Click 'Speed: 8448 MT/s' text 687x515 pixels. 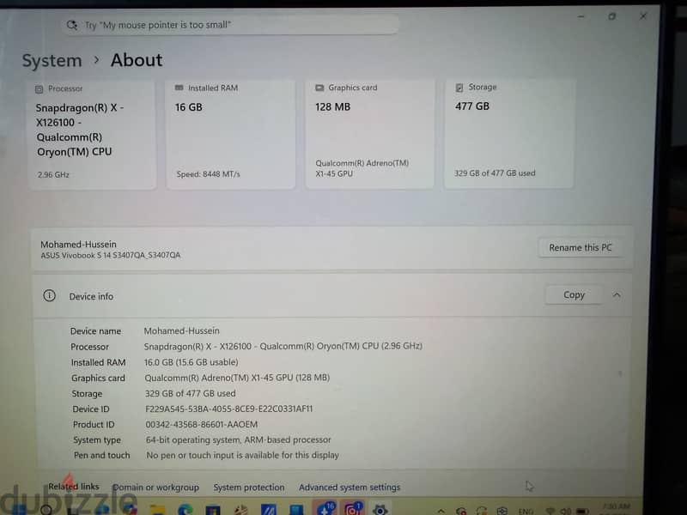208,174
